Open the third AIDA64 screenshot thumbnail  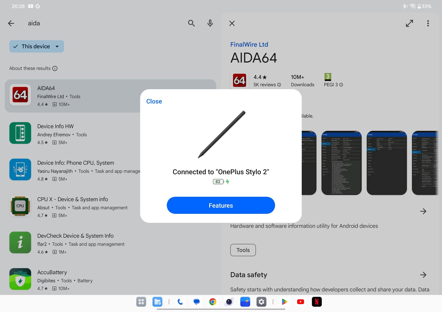[x=387, y=163]
